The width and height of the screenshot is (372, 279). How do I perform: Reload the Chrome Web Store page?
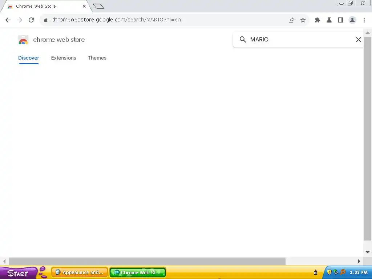click(31, 20)
